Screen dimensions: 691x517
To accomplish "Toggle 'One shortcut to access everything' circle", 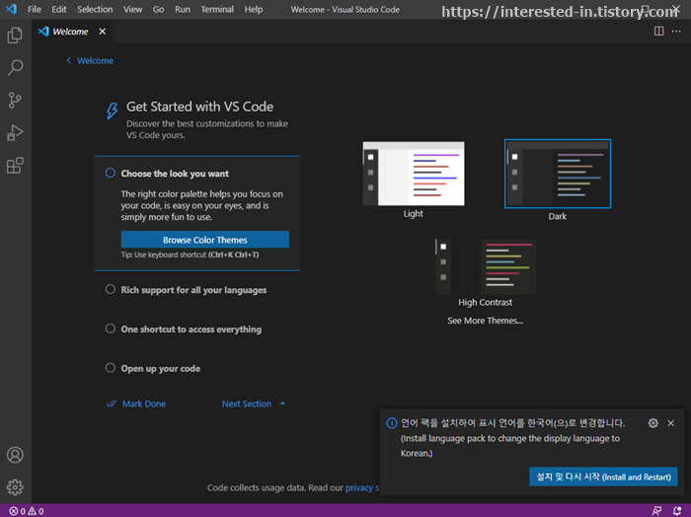I will click(x=111, y=329).
